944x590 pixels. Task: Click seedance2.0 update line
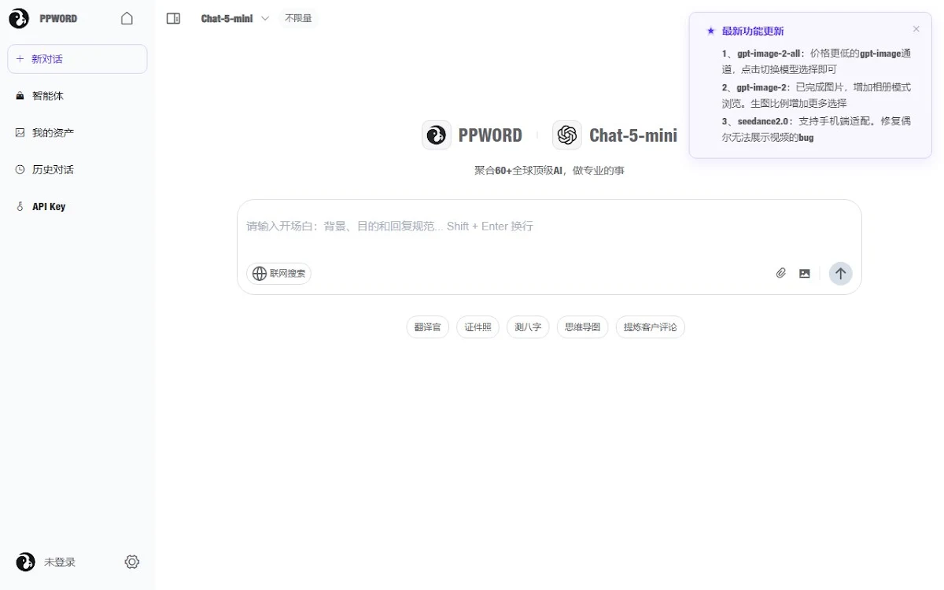[817, 129]
